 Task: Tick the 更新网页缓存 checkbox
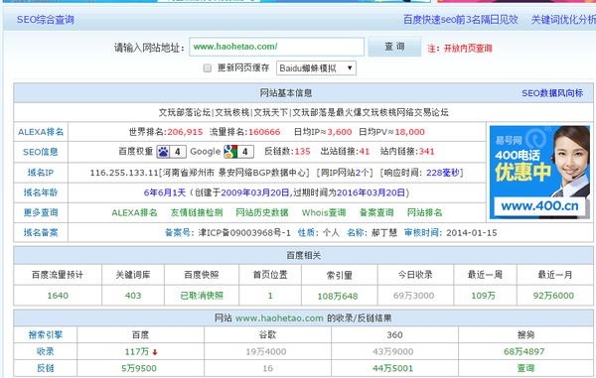[208, 68]
